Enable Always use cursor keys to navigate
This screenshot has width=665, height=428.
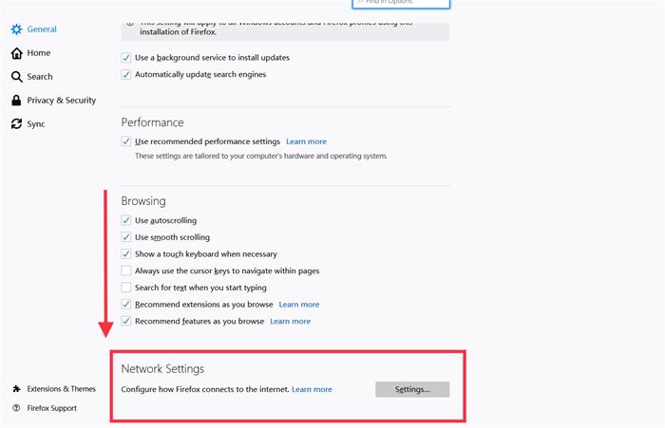(126, 270)
